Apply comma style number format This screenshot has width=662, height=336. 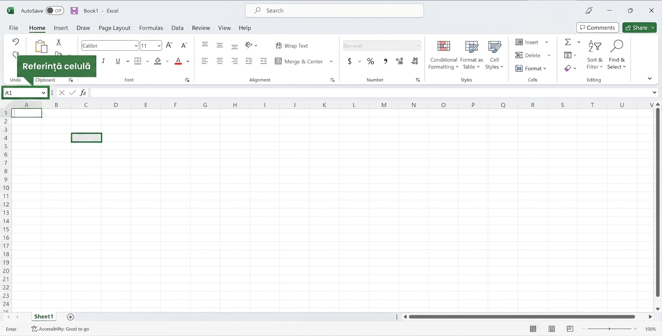(x=385, y=61)
